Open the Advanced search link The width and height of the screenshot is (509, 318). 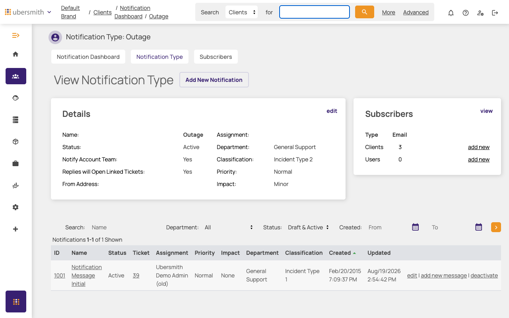click(416, 12)
